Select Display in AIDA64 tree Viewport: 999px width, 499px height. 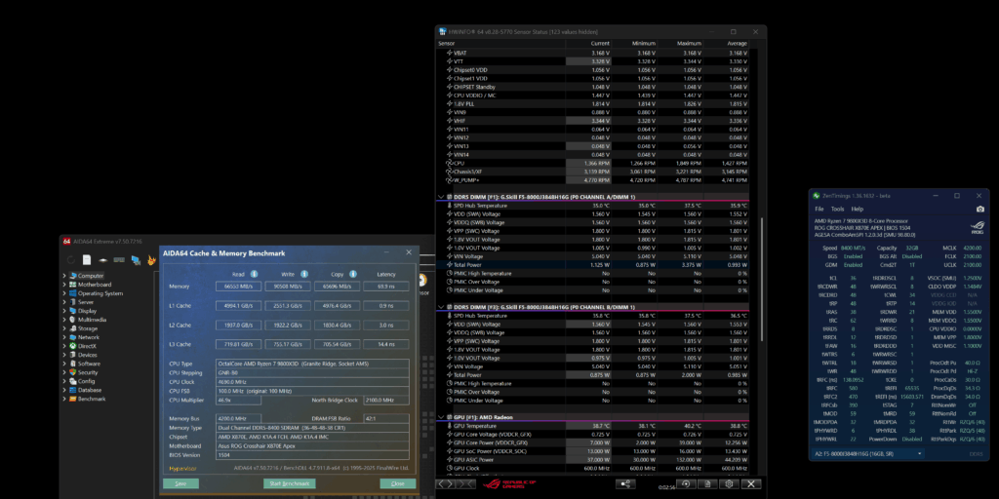(87, 311)
